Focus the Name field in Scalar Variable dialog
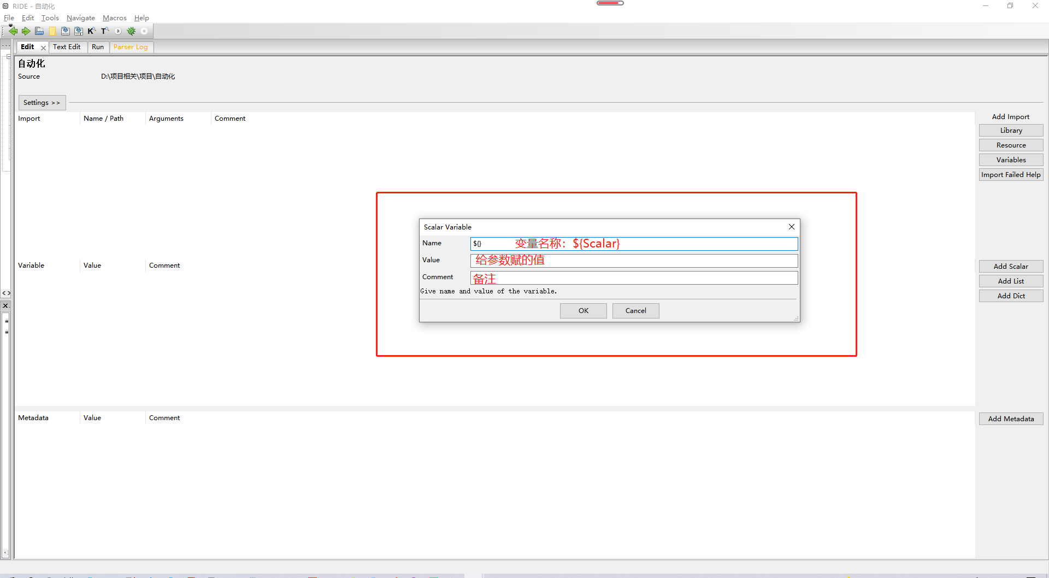The width and height of the screenshot is (1049, 578). pyautogui.click(x=634, y=244)
